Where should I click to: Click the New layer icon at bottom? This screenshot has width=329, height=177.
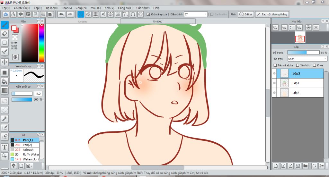pos(276,166)
